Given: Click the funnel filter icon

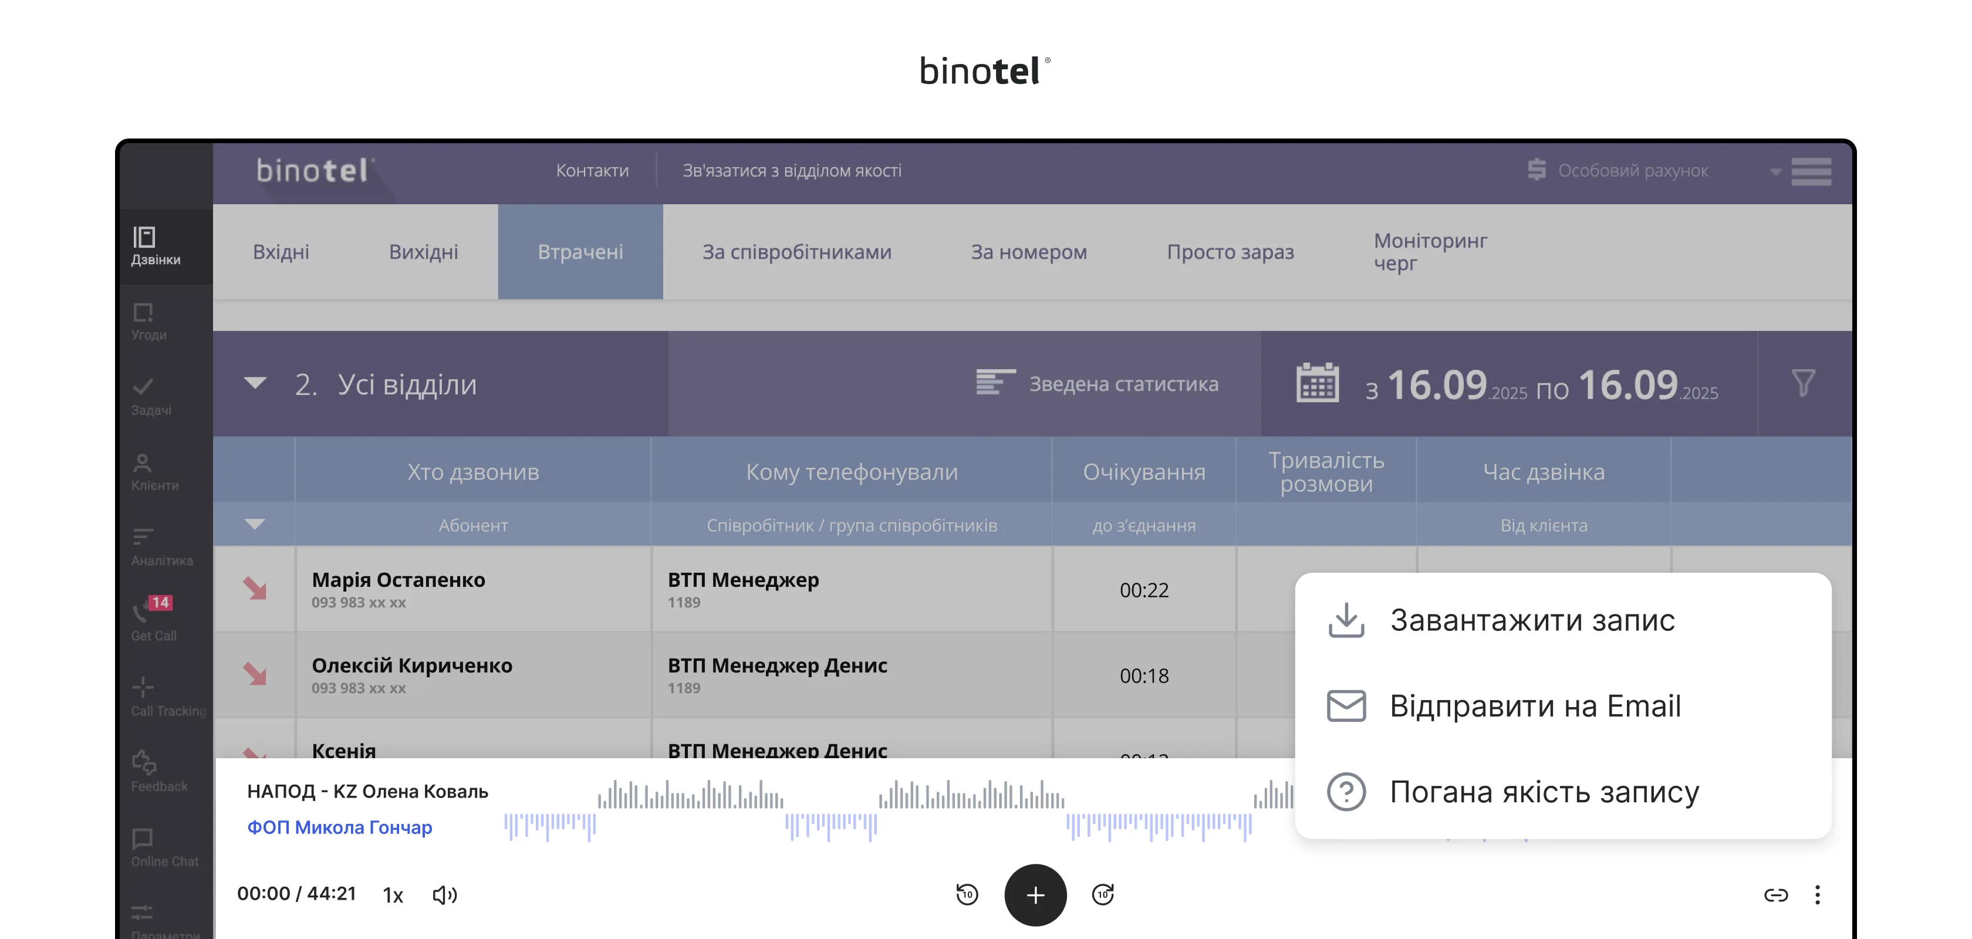Looking at the screenshot, I should [x=1803, y=383].
